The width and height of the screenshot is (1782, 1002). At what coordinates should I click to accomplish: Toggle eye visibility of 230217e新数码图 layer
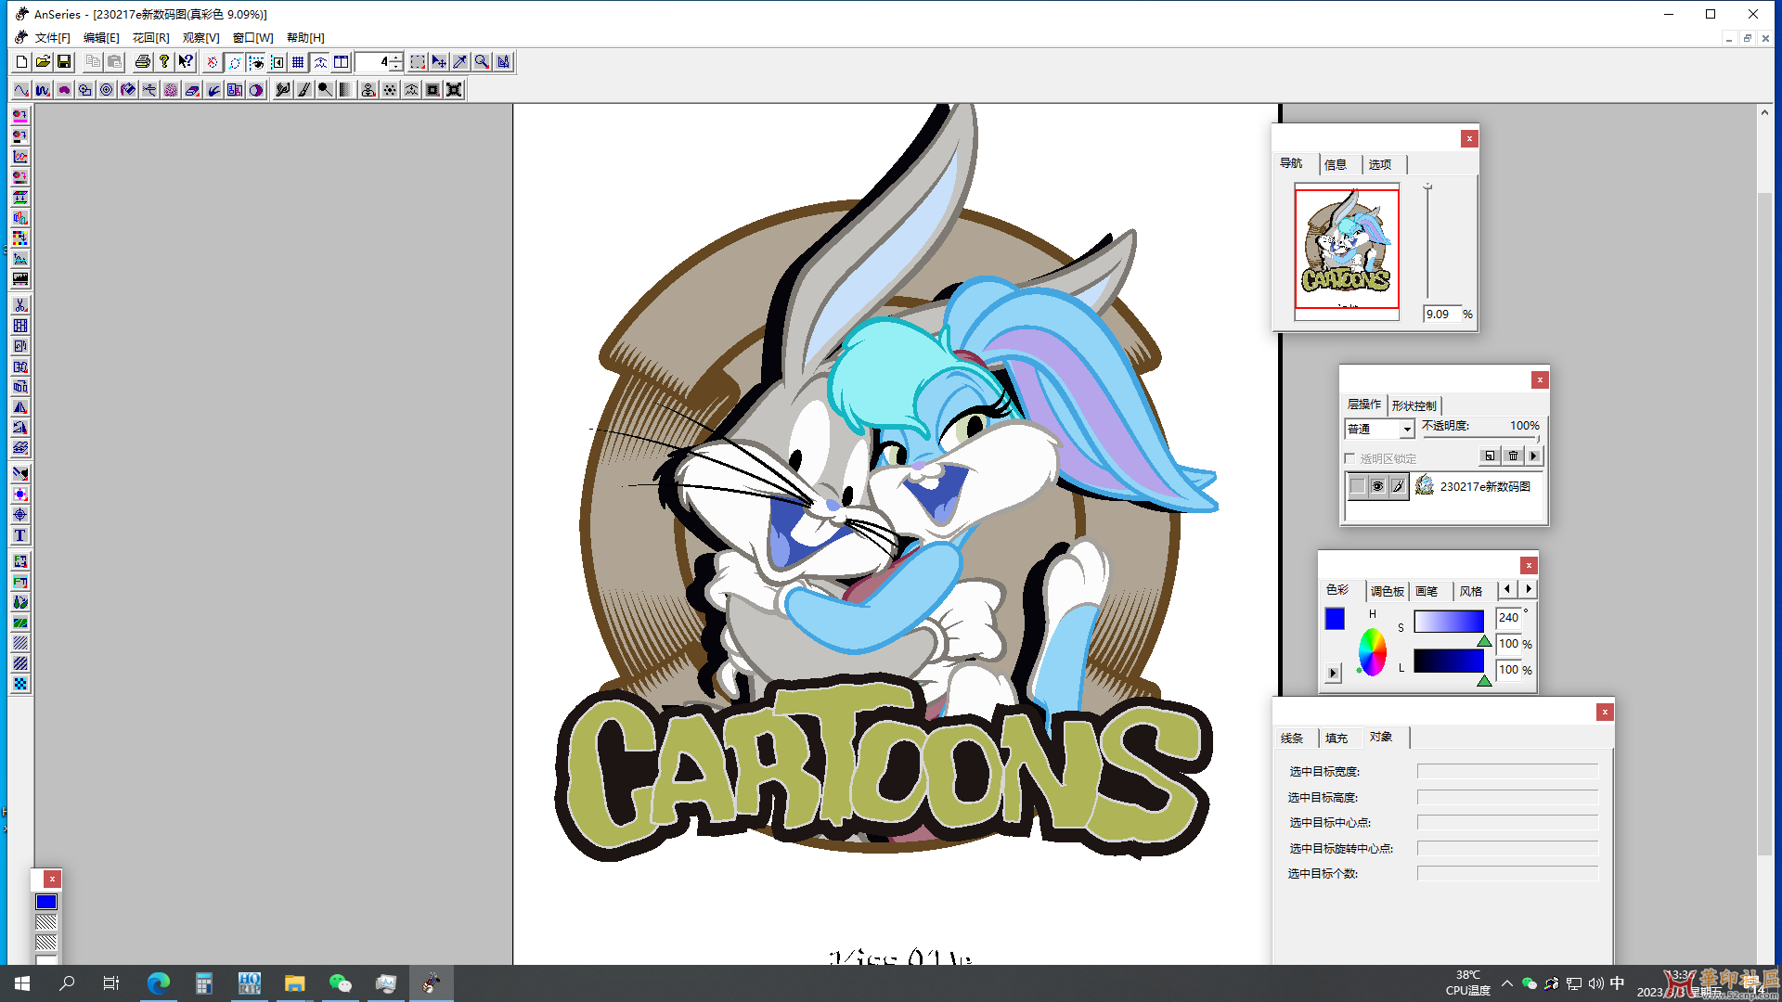(x=1377, y=486)
